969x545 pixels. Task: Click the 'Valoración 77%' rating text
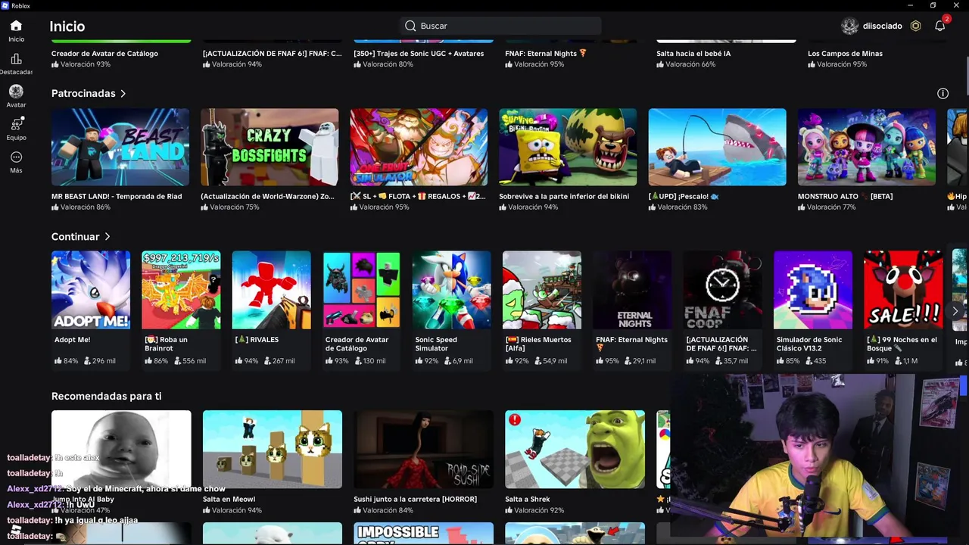(x=831, y=207)
